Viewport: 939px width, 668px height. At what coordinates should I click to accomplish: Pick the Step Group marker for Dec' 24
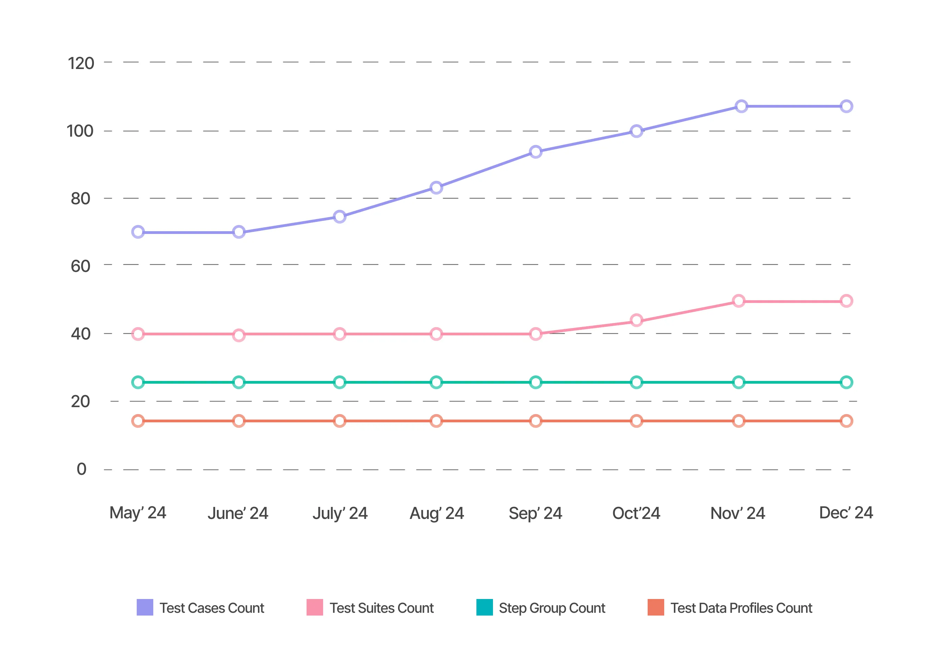[846, 382]
